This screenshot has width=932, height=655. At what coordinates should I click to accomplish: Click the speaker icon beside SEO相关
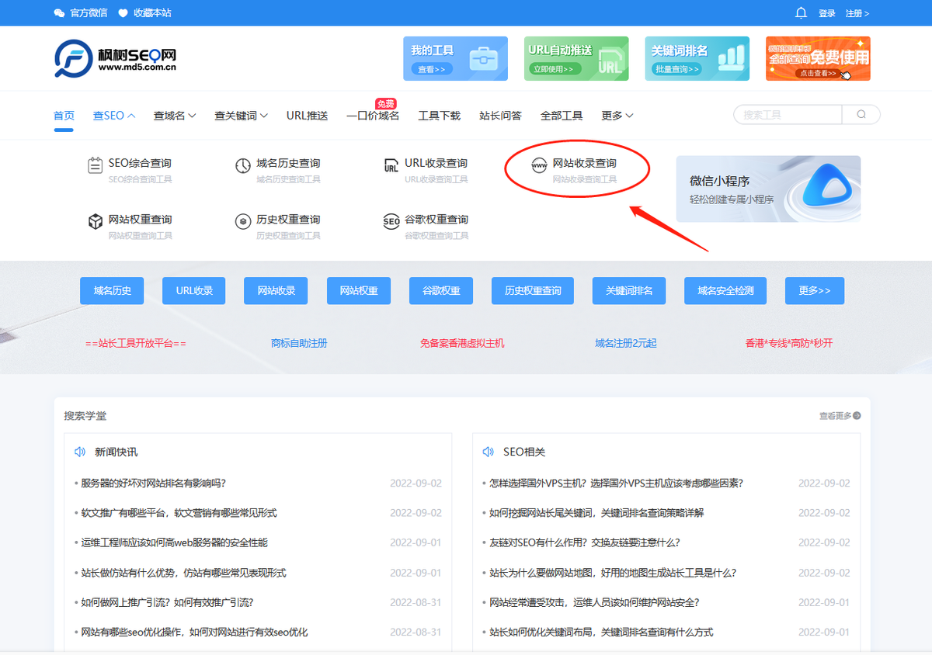pos(488,452)
